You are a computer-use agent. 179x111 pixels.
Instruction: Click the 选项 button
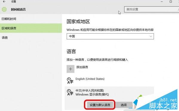124,105
